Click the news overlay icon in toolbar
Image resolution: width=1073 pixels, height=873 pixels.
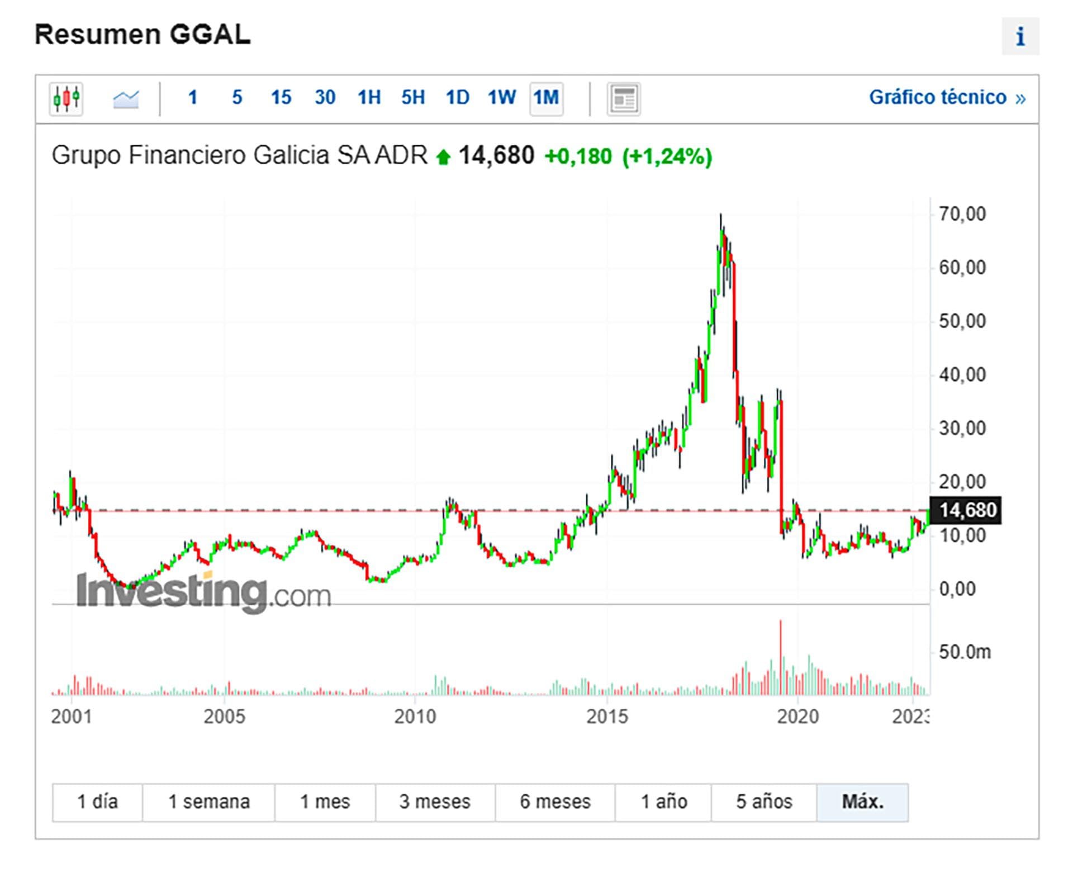(x=624, y=99)
